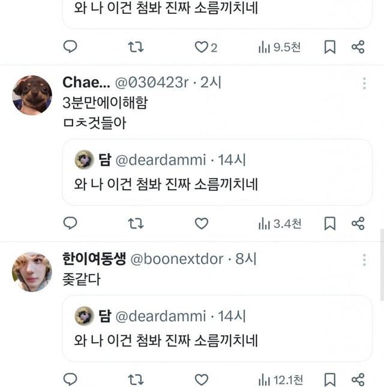This screenshot has height=387, width=384.
Task: Share the Chae... tweet
Action: 358,223
